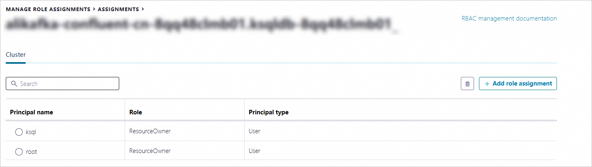The width and height of the screenshot is (592, 167).
Task: Select the ksql radio button
Action: point(19,132)
